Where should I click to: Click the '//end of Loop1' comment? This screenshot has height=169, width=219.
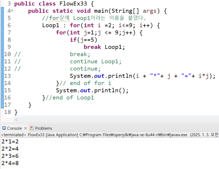click(70, 98)
